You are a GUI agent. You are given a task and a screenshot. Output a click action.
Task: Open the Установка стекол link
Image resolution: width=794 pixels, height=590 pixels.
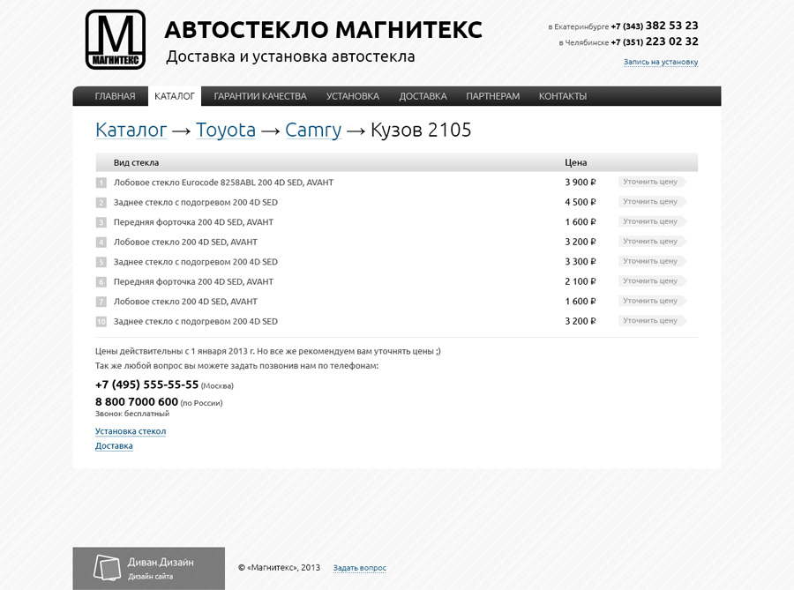click(131, 431)
